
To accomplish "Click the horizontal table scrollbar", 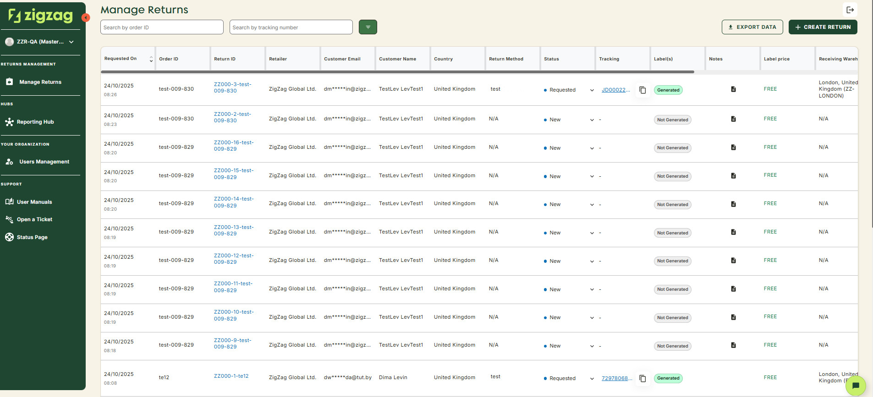I will point(397,72).
